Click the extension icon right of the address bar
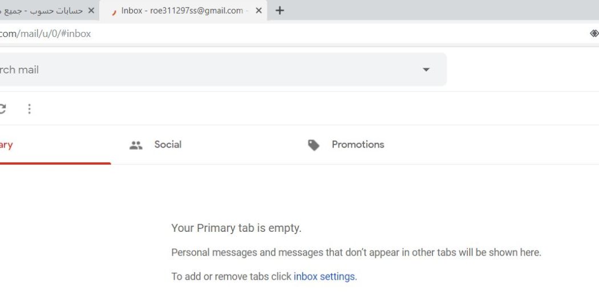The width and height of the screenshot is (599, 299). [x=594, y=34]
